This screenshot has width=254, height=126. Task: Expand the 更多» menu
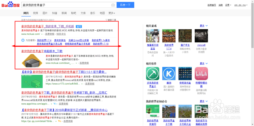(112, 13)
